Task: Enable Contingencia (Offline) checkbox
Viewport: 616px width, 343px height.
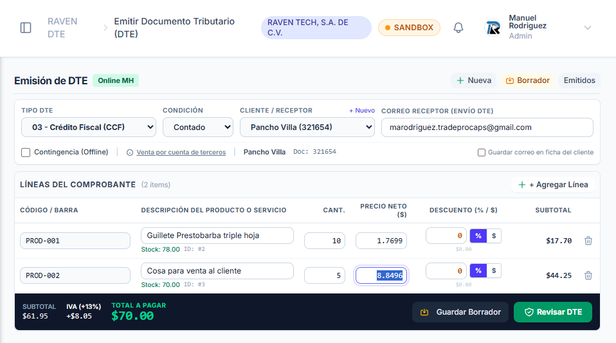Action: coord(26,153)
